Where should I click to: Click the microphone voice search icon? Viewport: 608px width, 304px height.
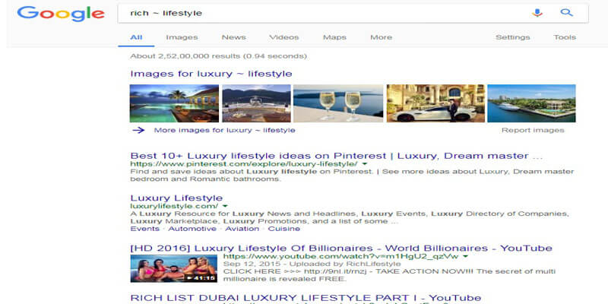click(x=537, y=13)
